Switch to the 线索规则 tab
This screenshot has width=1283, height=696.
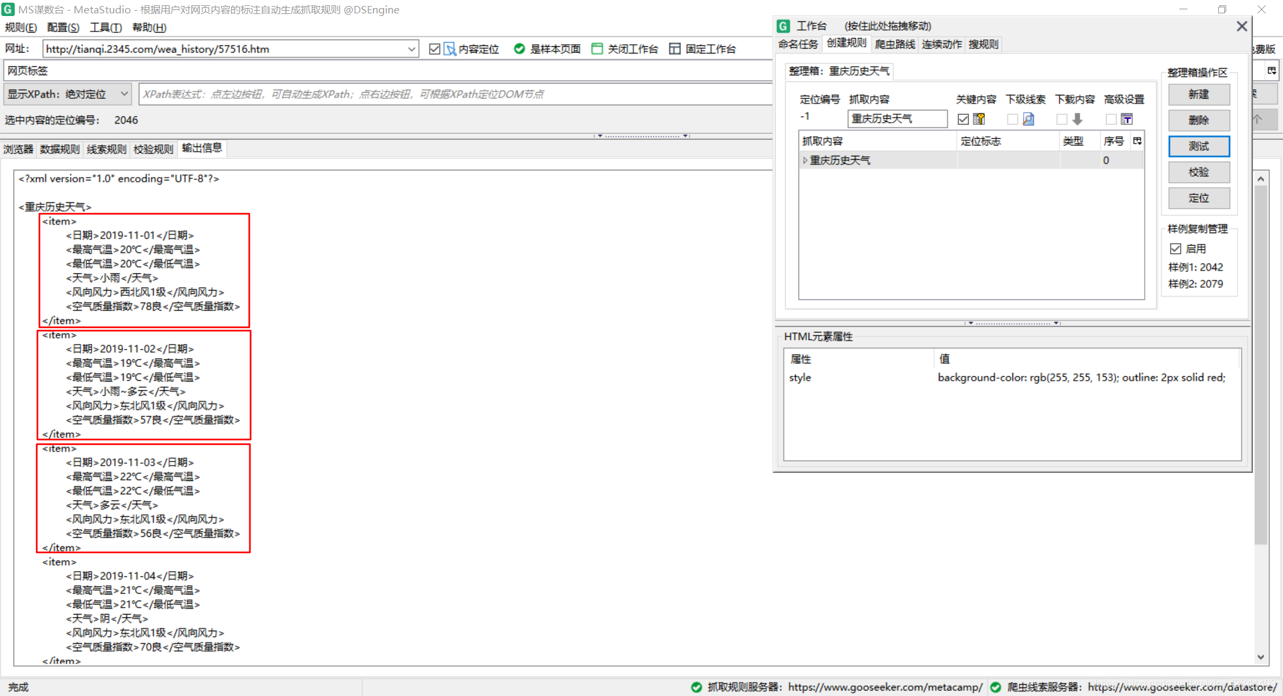[x=106, y=149]
